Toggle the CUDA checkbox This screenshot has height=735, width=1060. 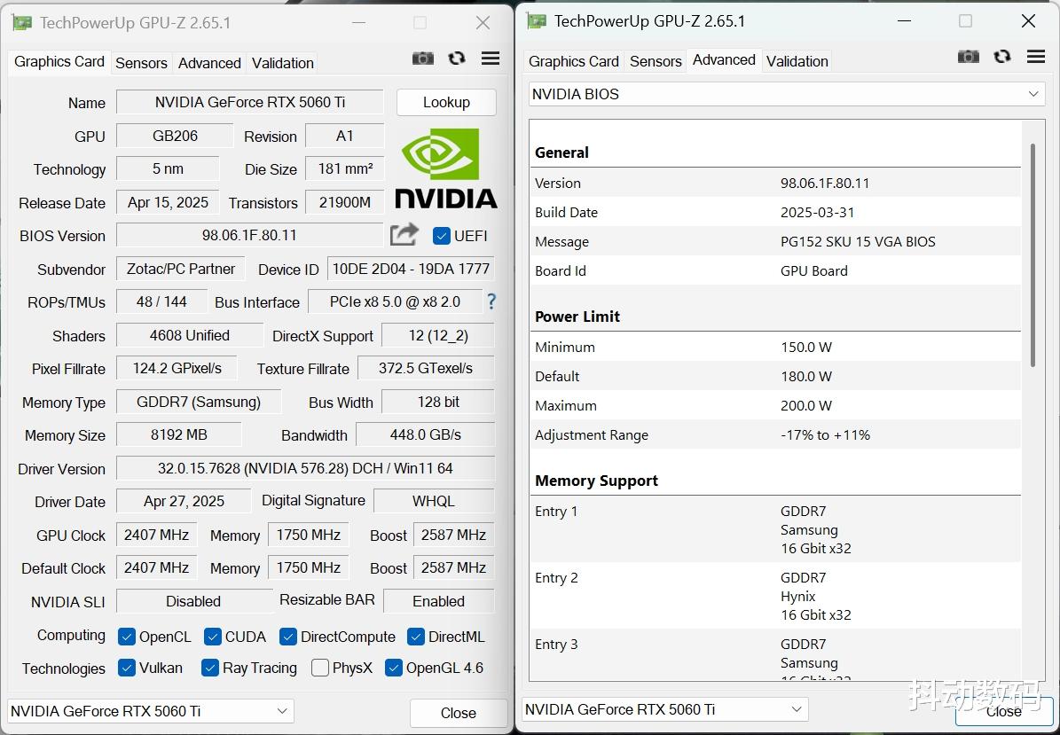click(x=212, y=637)
